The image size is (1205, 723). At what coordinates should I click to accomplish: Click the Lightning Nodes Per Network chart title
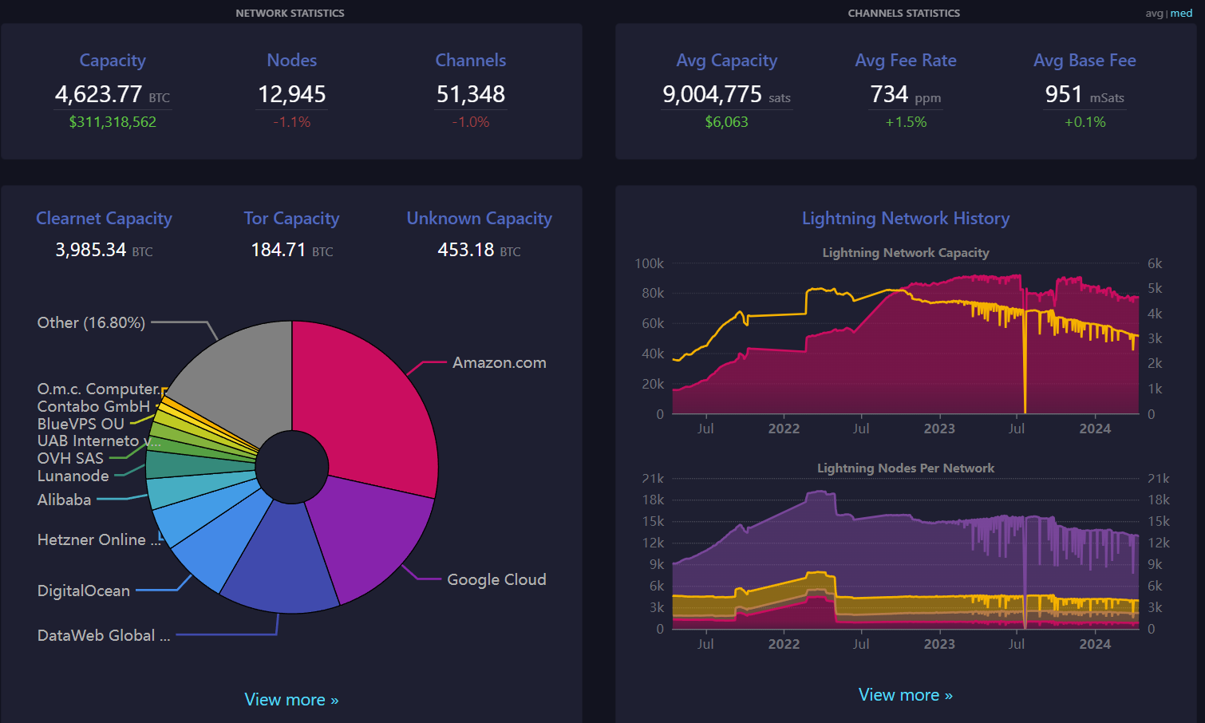(906, 468)
